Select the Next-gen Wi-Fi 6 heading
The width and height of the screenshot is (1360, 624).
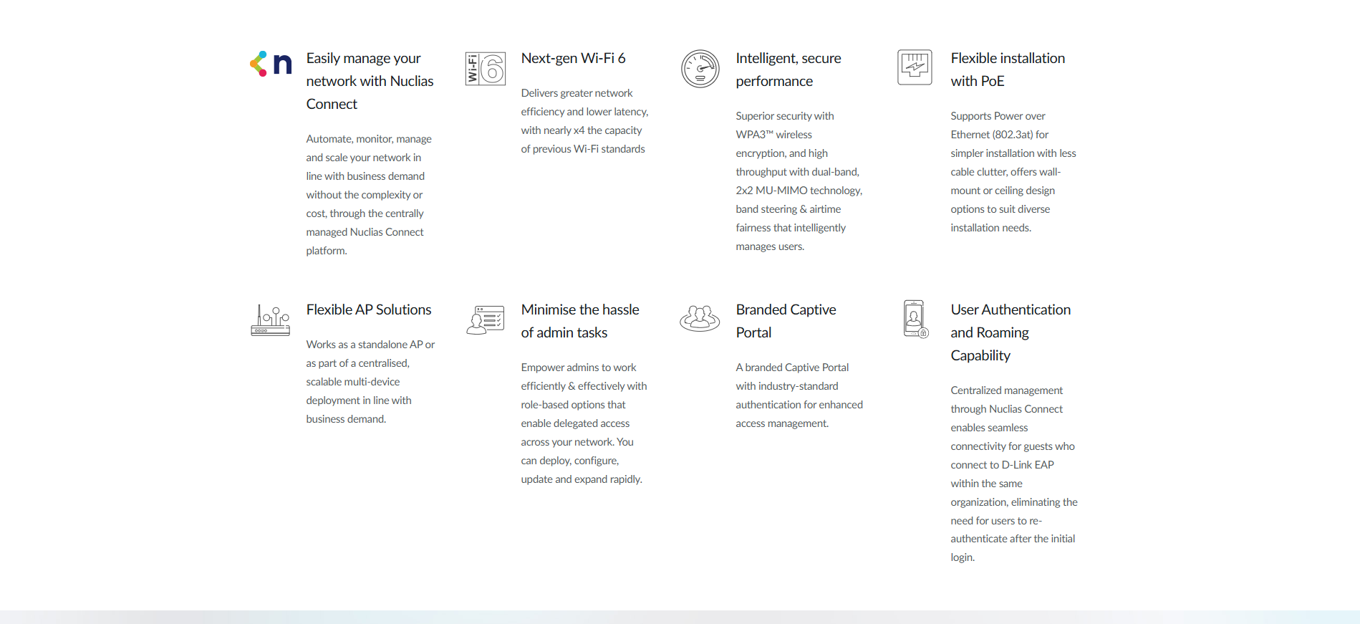(573, 58)
